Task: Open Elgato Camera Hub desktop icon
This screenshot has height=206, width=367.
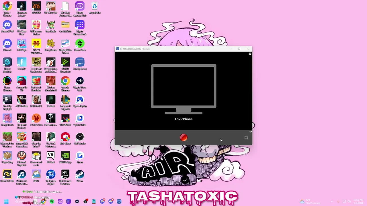Action: [80, 9]
